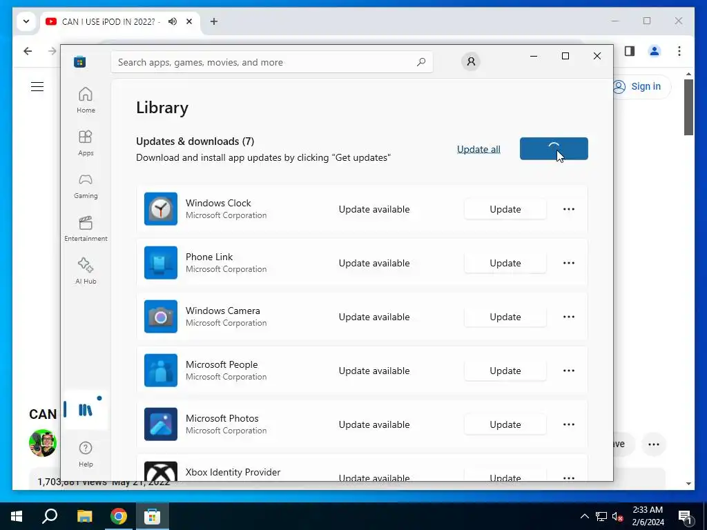
Task: Open network tray icon
Action: pos(601,516)
